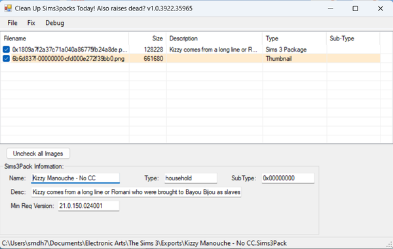This screenshot has height=249, width=393.
Task: Sort by the Description column header
Action: click(215, 39)
